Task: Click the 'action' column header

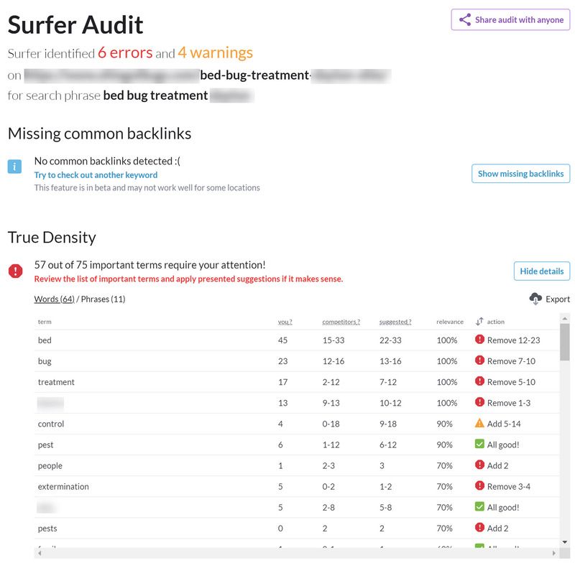Action: coord(495,322)
